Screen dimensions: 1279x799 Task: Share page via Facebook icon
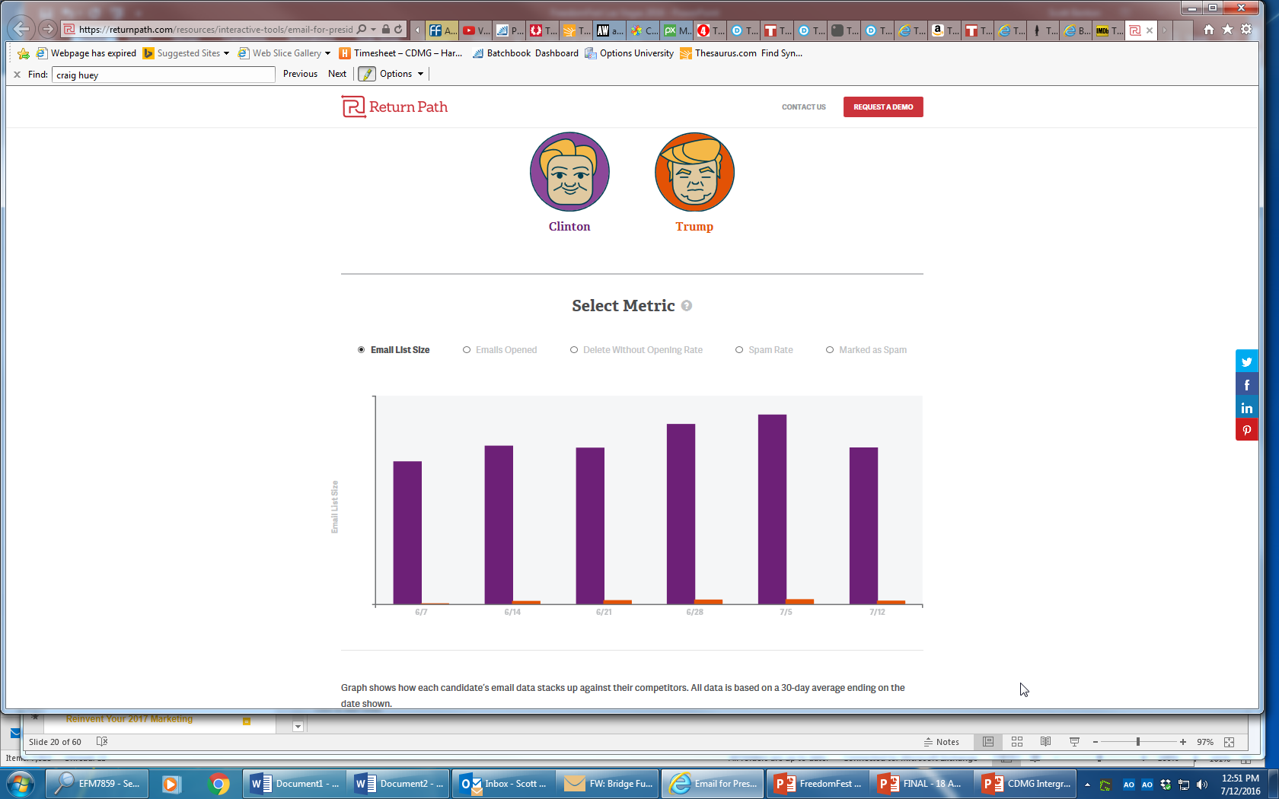point(1246,385)
